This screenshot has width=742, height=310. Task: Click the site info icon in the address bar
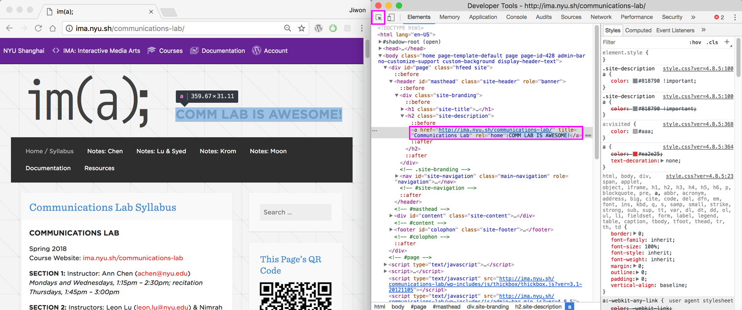click(x=69, y=29)
